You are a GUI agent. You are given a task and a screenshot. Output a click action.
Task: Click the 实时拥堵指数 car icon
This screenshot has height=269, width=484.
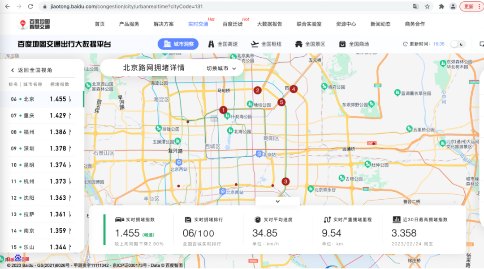(120, 219)
